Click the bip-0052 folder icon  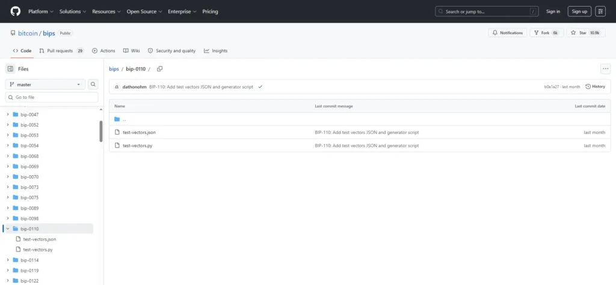(16, 125)
